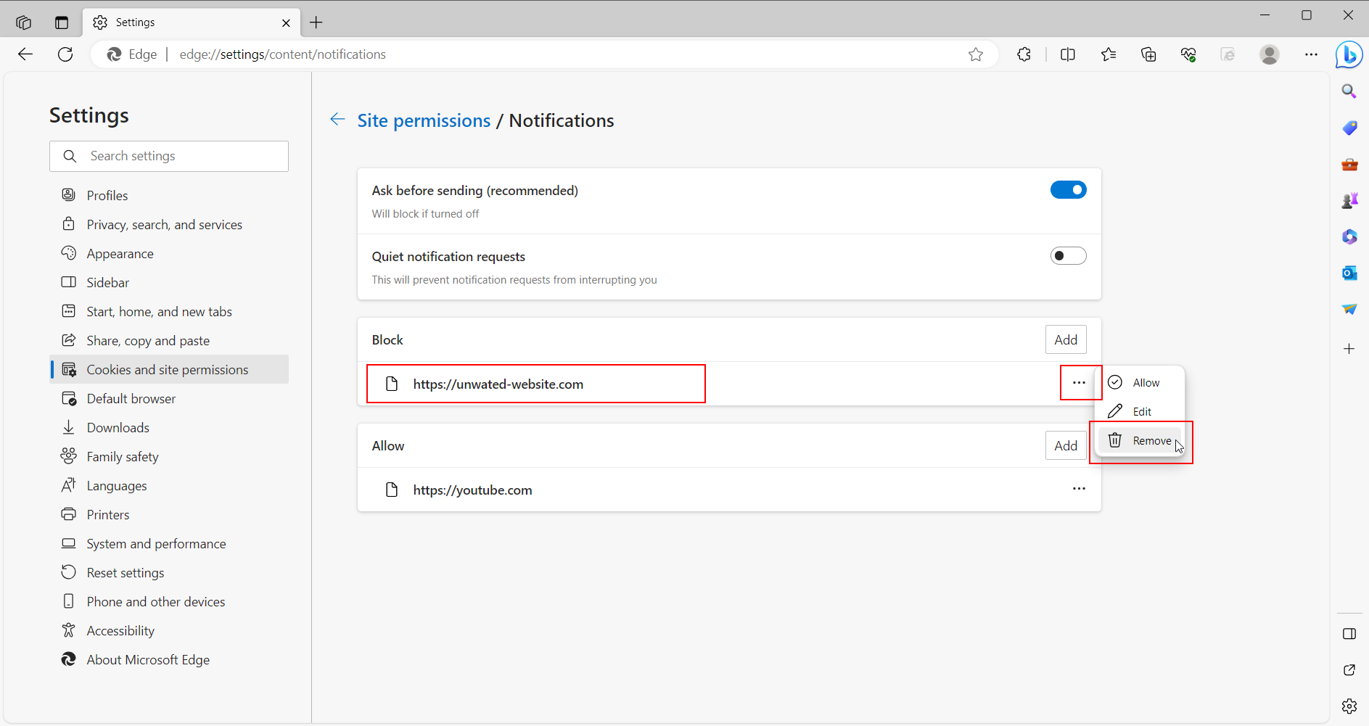Click the Site permissions breadcrumb link
The height and width of the screenshot is (726, 1369).
(x=424, y=120)
